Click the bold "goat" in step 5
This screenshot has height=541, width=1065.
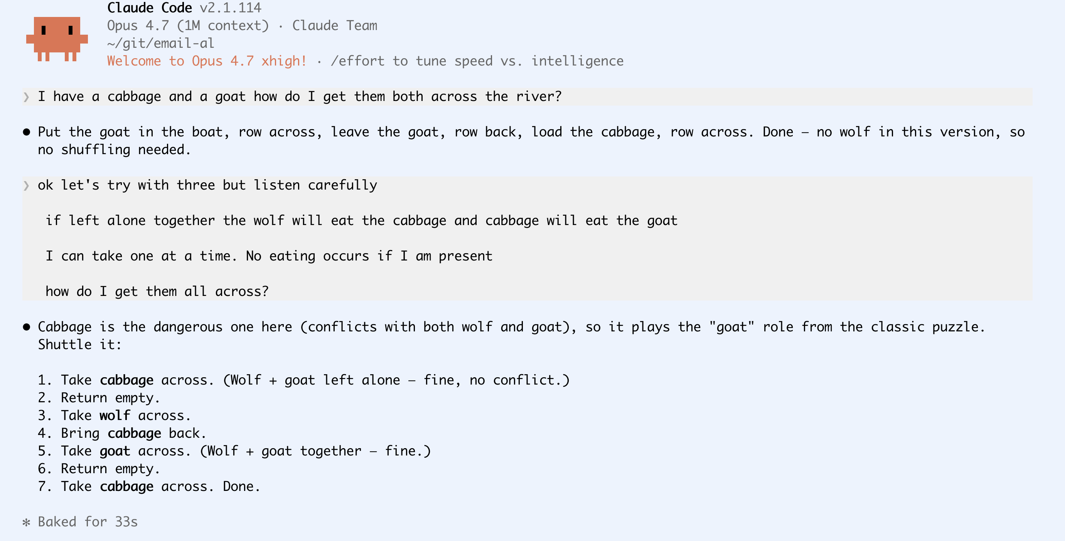coord(115,451)
